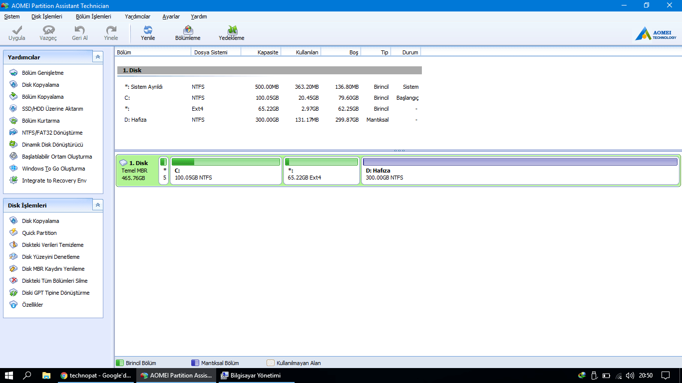Open taskbar search

click(27, 376)
